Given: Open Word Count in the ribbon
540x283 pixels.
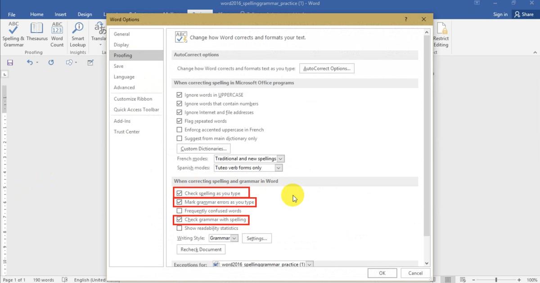Looking at the screenshot, I should [57, 34].
